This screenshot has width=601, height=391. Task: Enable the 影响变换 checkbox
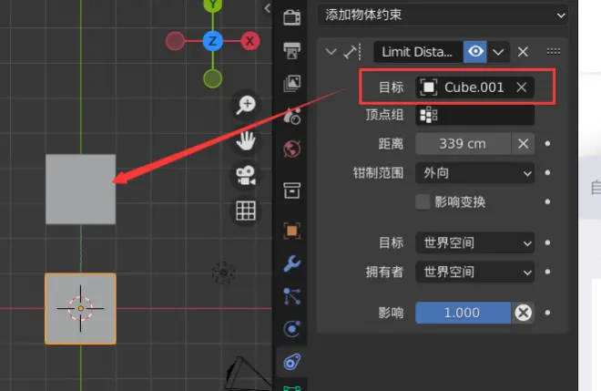coord(423,201)
